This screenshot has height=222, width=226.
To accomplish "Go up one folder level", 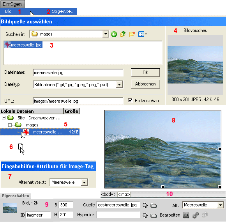I will 123,34.
